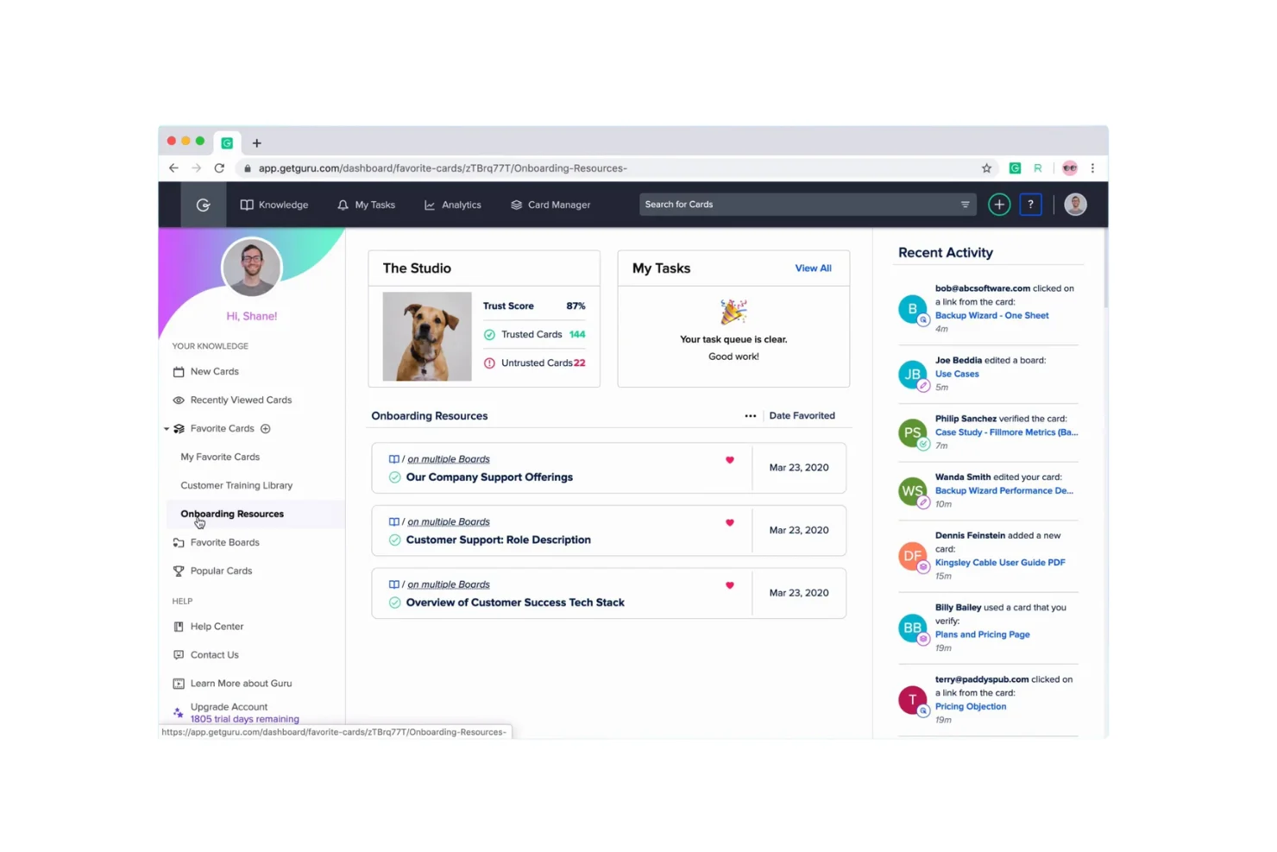Open My Favorite Cards list

pyautogui.click(x=220, y=457)
